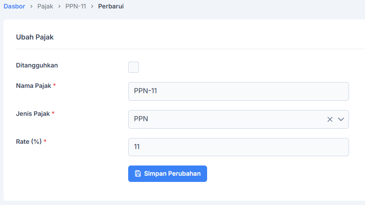Click the breadcrumb chevron after Pajak
This screenshot has width=365, height=205.
point(59,7)
